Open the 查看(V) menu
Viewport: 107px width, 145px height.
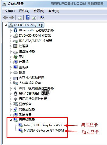tap(39, 11)
